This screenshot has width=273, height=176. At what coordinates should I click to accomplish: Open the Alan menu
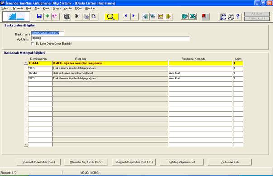pyautogui.click(x=37, y=8)
